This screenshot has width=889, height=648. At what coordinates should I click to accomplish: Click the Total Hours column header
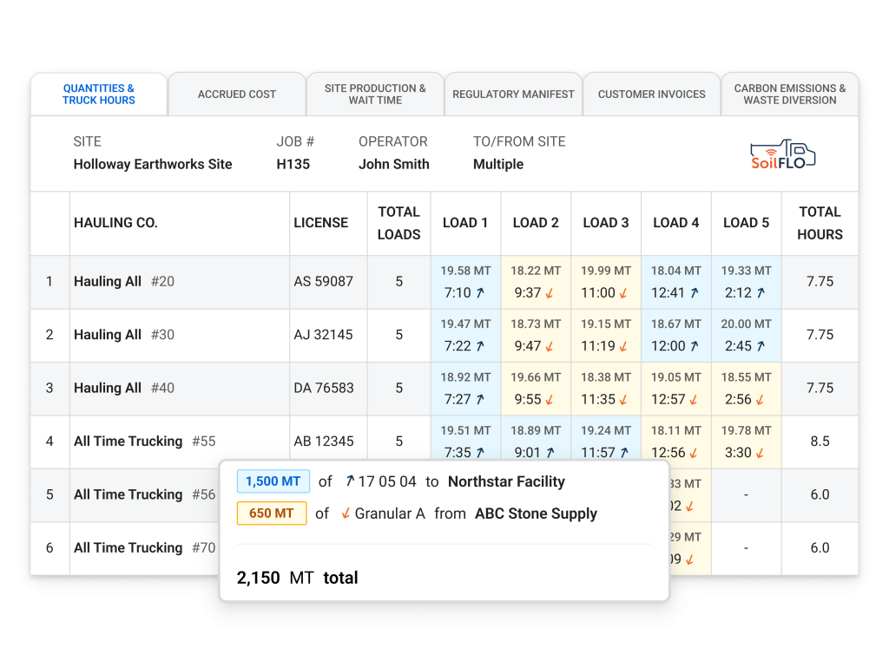[x=820, y=223]
